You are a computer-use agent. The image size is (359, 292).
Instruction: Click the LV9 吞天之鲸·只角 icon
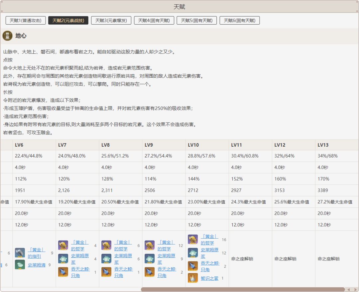click(150, 272)
